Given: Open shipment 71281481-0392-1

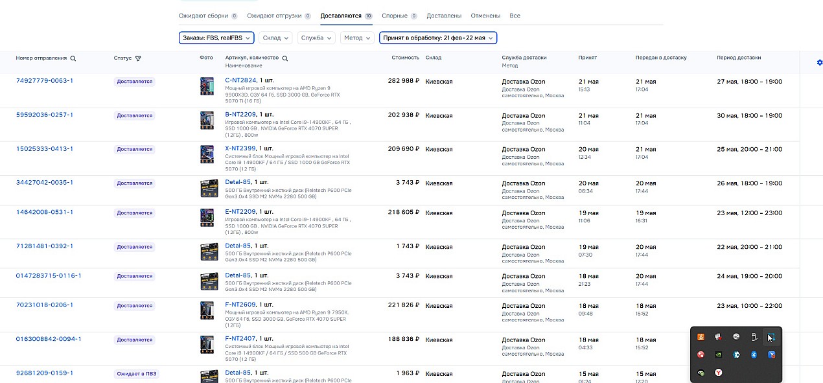Looking at the screenshot, I should click(x=45, y=246).
